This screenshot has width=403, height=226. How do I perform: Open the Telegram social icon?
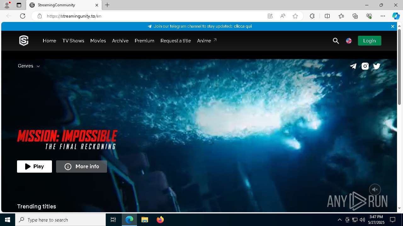coord(353,66)
